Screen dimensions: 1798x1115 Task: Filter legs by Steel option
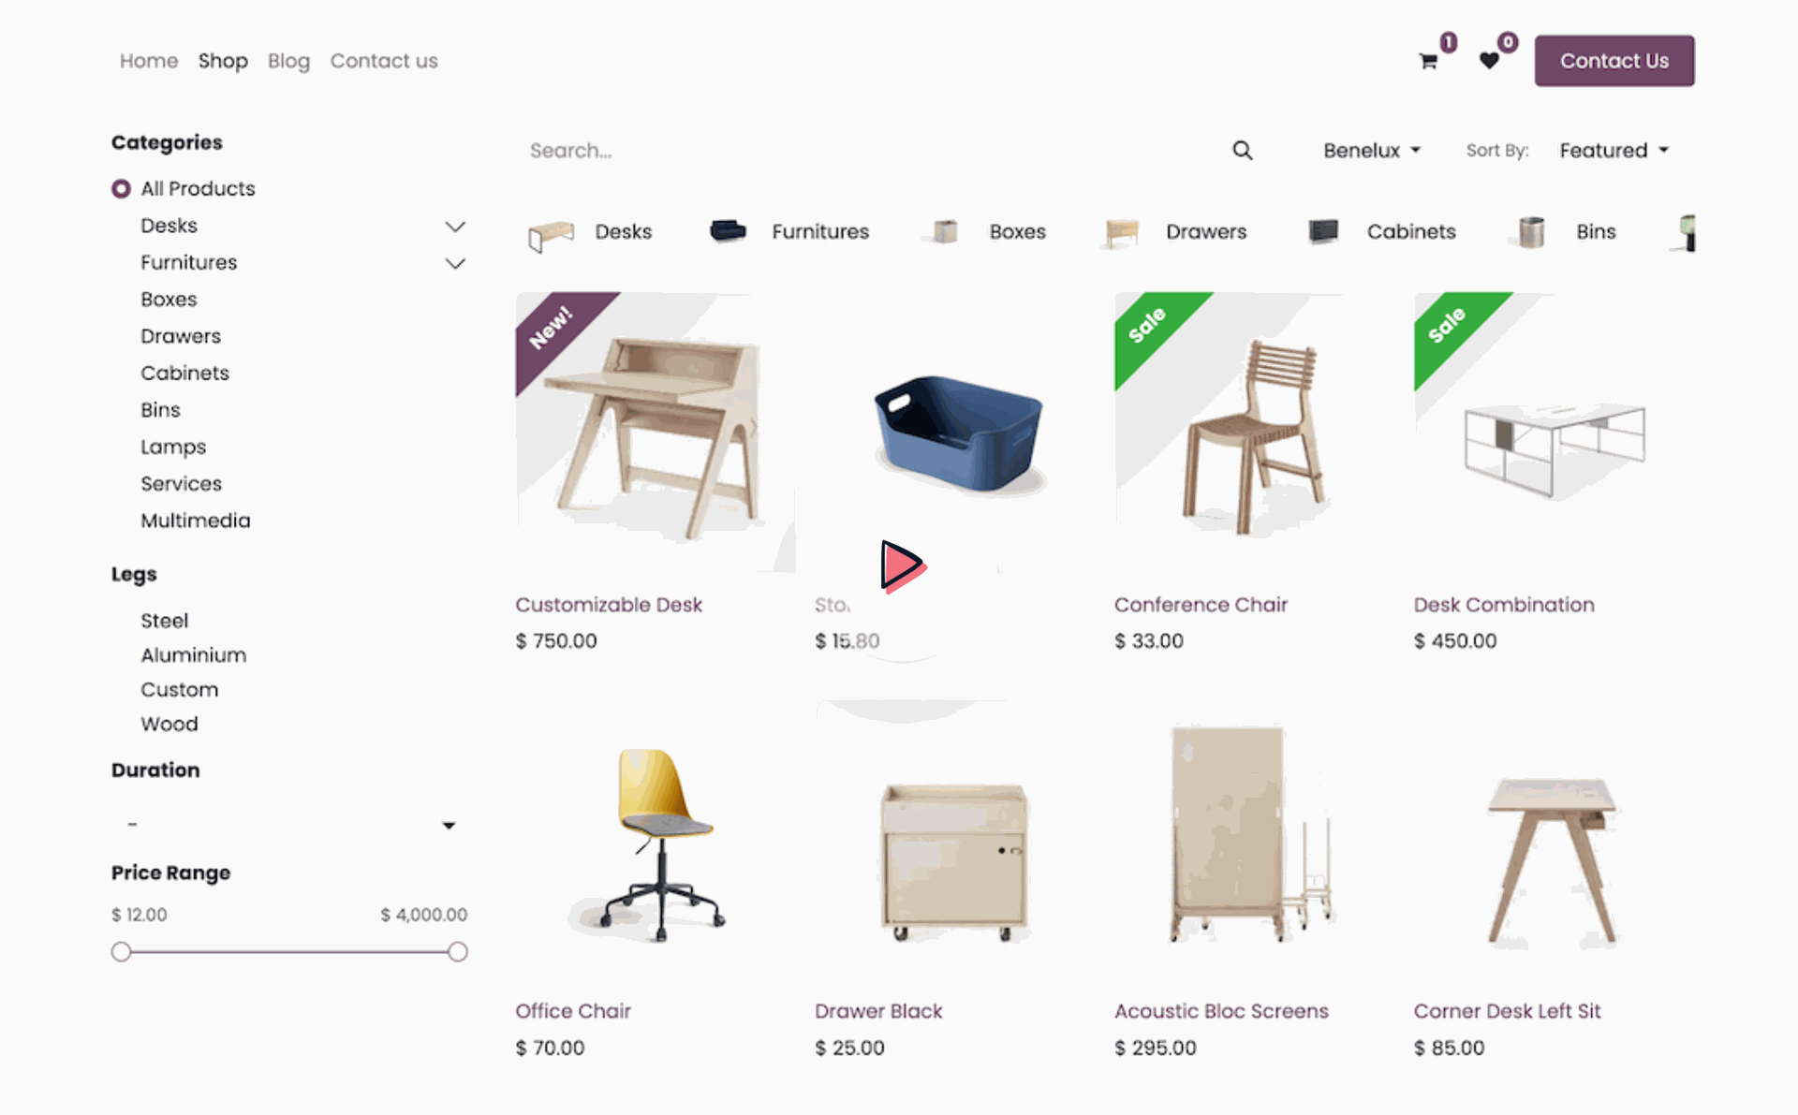164,621
